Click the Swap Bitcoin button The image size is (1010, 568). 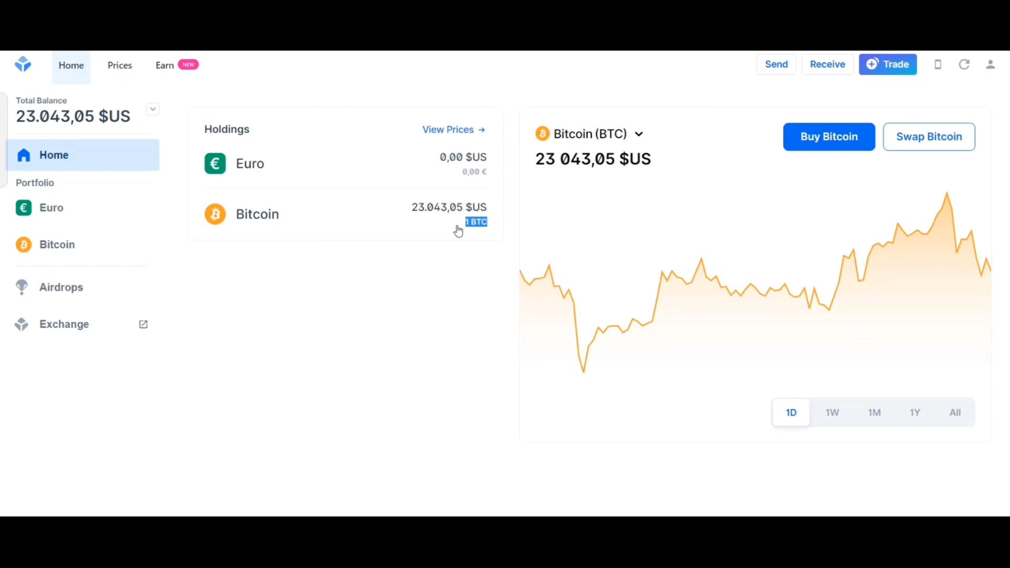[928, 137]
